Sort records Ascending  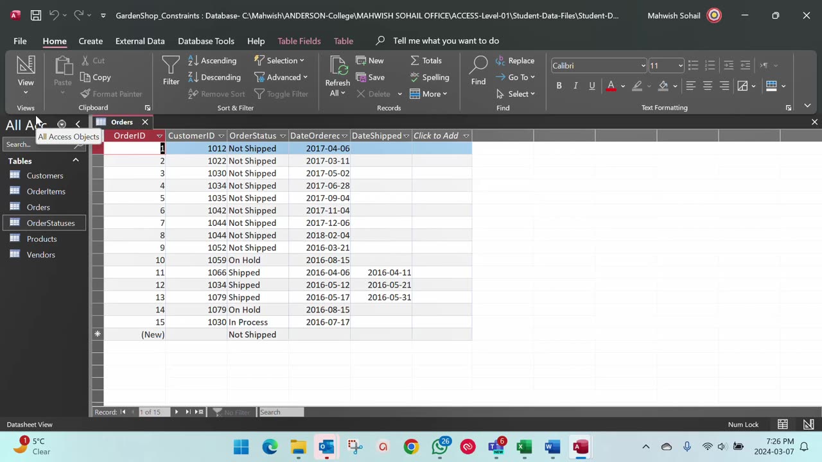213,60
